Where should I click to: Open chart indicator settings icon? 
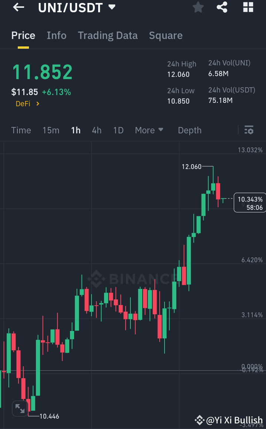pyautogui.click(x=249, y=130)
